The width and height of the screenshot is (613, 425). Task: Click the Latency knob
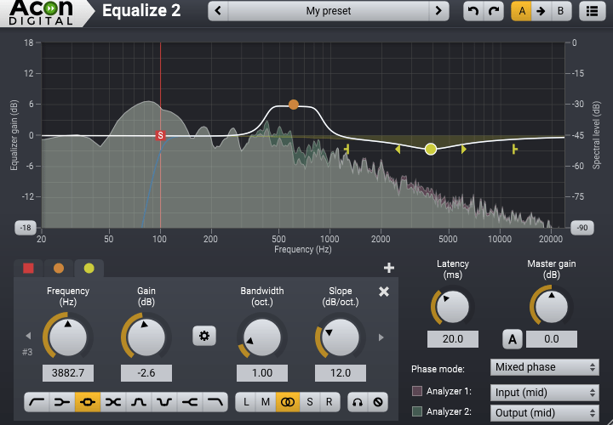453,306
